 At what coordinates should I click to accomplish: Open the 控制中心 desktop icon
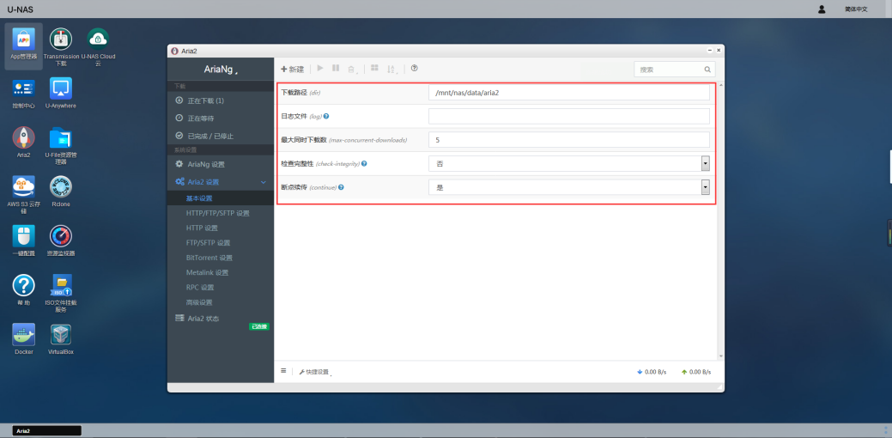click(23, 94)
